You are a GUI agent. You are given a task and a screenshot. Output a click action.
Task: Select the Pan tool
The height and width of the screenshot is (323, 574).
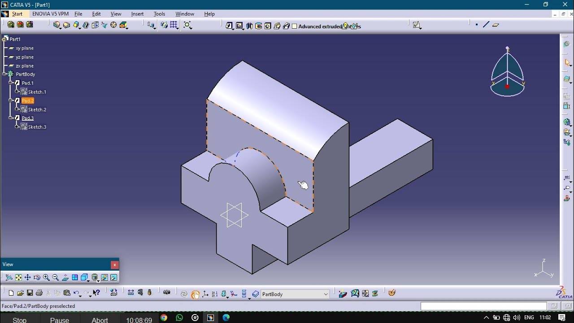point(28,278)
